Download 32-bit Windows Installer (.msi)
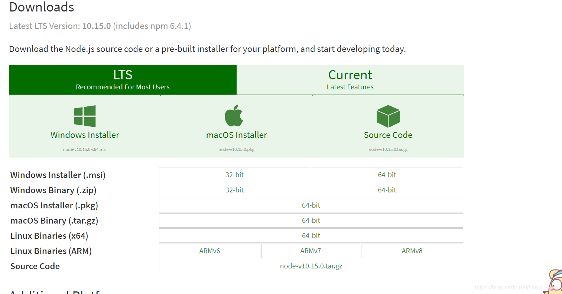The width and height of the screenshot is (562, 294). [x=234, y=175]
